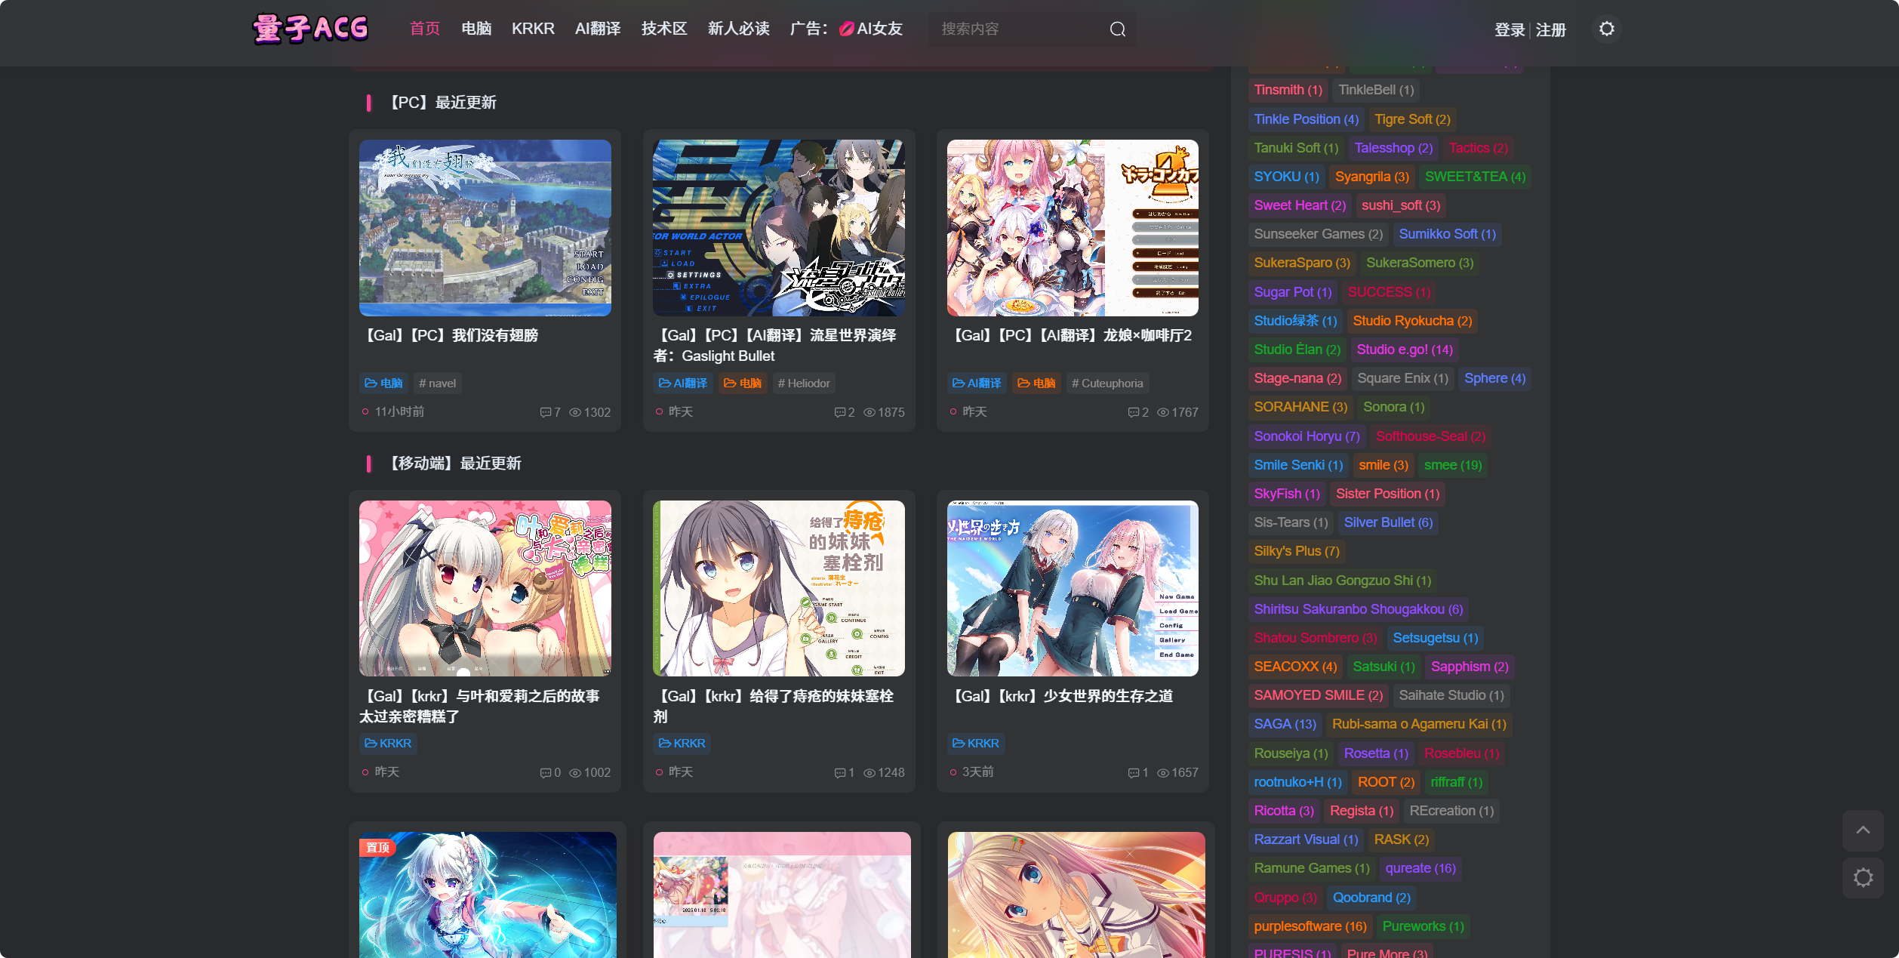The image size is (1899, 958).
Task: Select the KRKR badge on 少女世界的生存之道 card
Action: (976, 743)
